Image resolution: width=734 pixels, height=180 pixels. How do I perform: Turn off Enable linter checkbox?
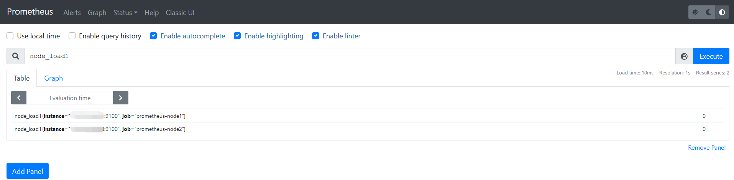point(316,36)
